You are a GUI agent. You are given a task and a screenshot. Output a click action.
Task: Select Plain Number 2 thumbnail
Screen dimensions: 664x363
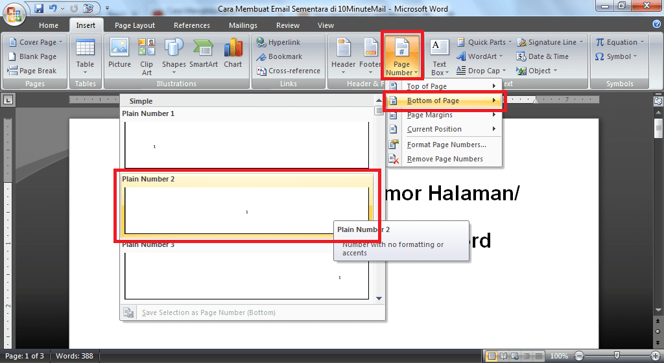[x=246, y=210]
